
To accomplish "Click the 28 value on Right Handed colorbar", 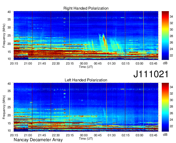I will pos(171,36).
